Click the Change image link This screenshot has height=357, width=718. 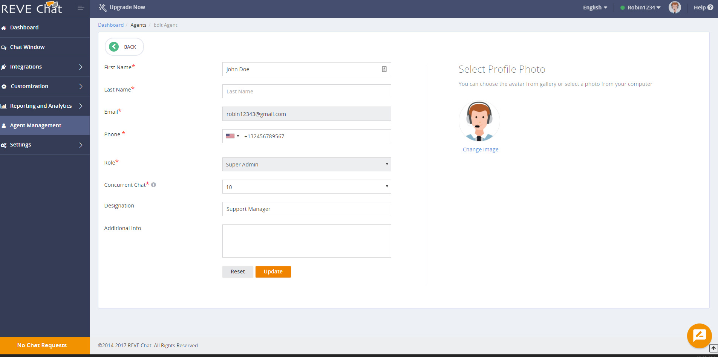pyautogui.click(x=481, y=150)
